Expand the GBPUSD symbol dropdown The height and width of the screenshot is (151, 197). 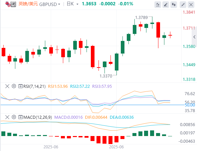pos(50,4)
